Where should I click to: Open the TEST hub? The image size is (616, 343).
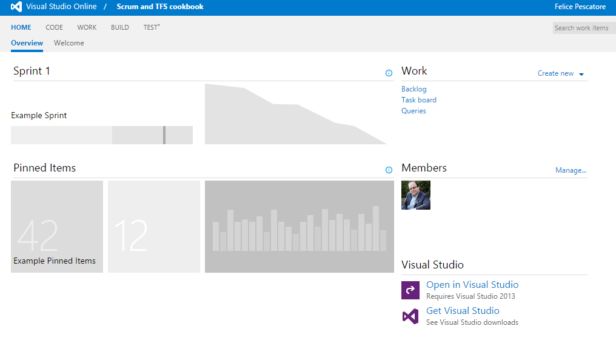point(152,27)
